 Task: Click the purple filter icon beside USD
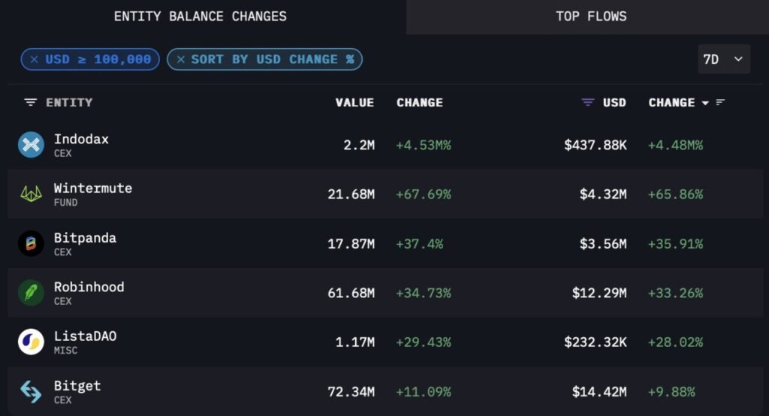coord(588,103)
